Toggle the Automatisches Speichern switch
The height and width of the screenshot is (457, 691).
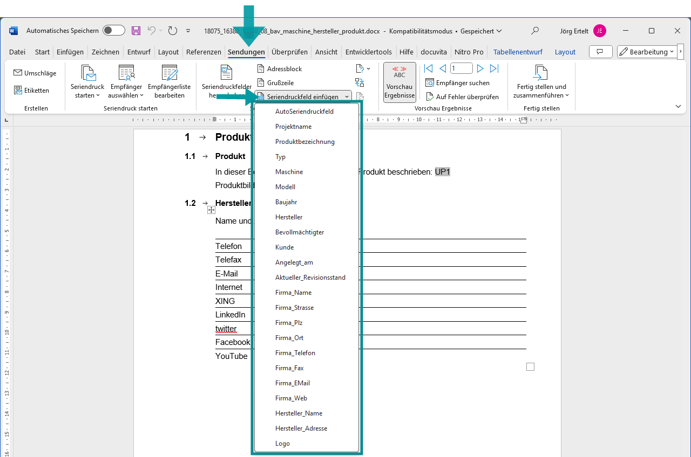[113, 31]
